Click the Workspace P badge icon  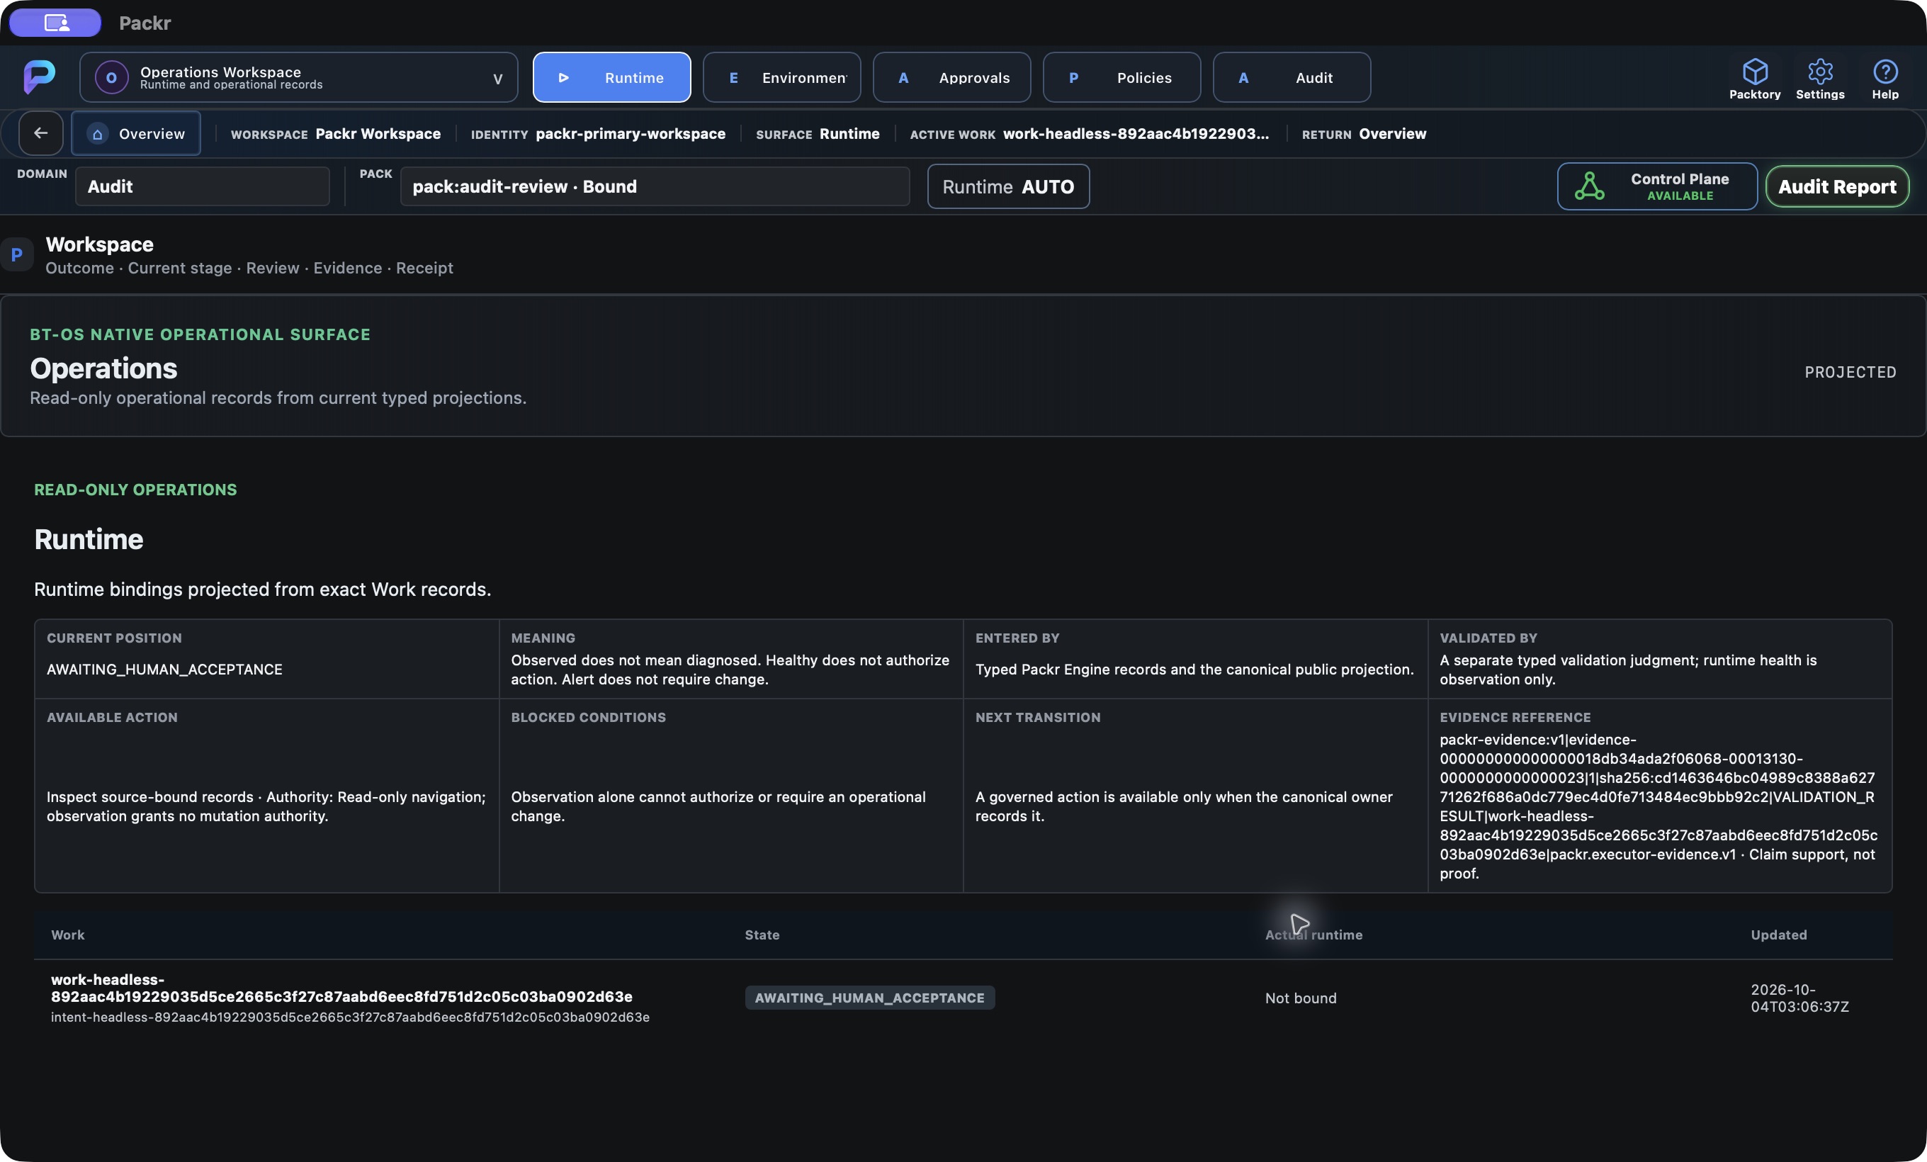(x=16, y=254)
